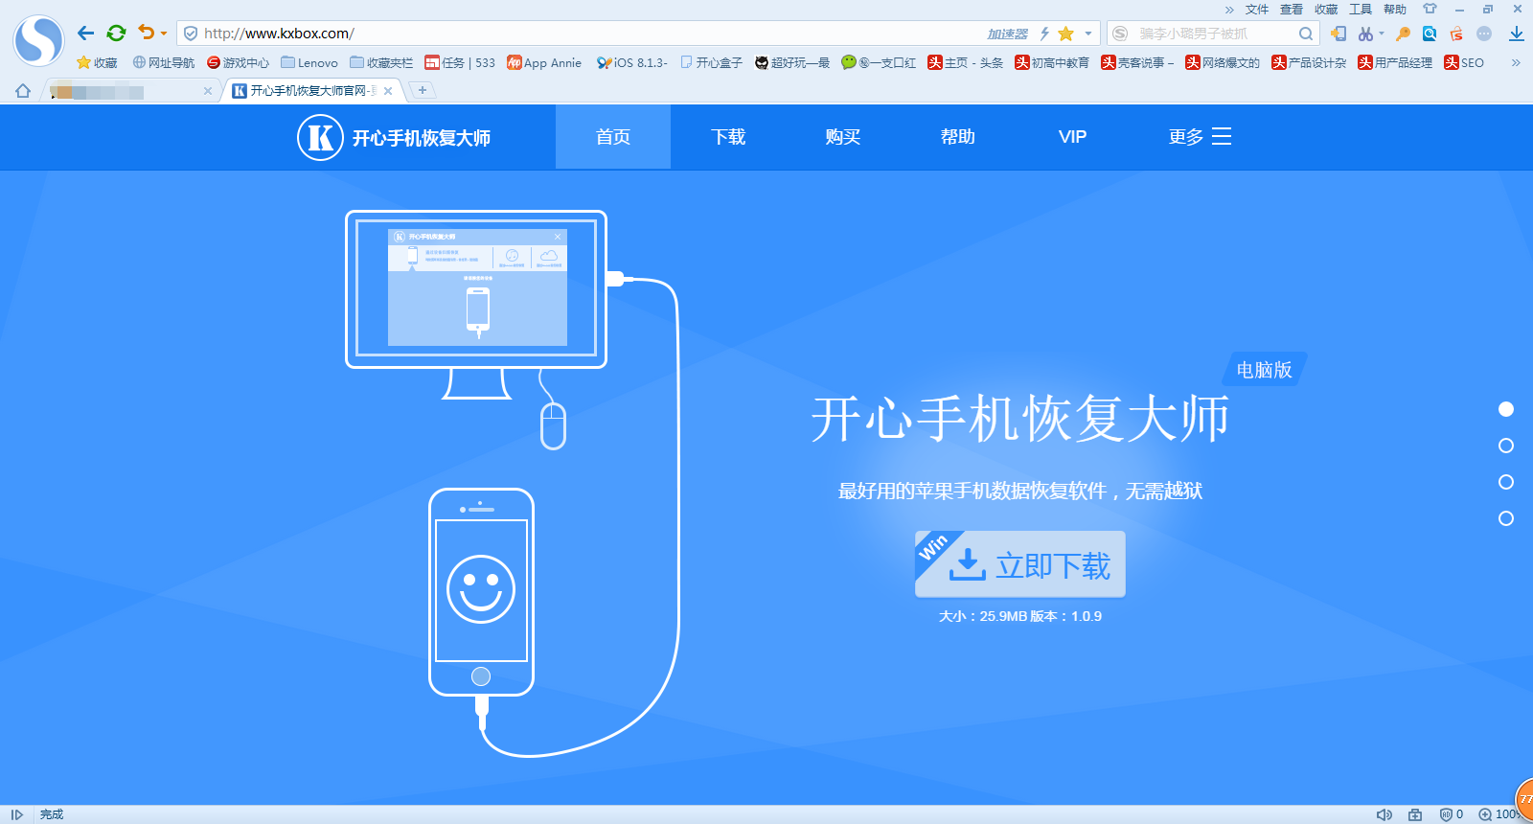
Task: Click the K logo of 开心手机恢复大师
Action: (320, 137)
